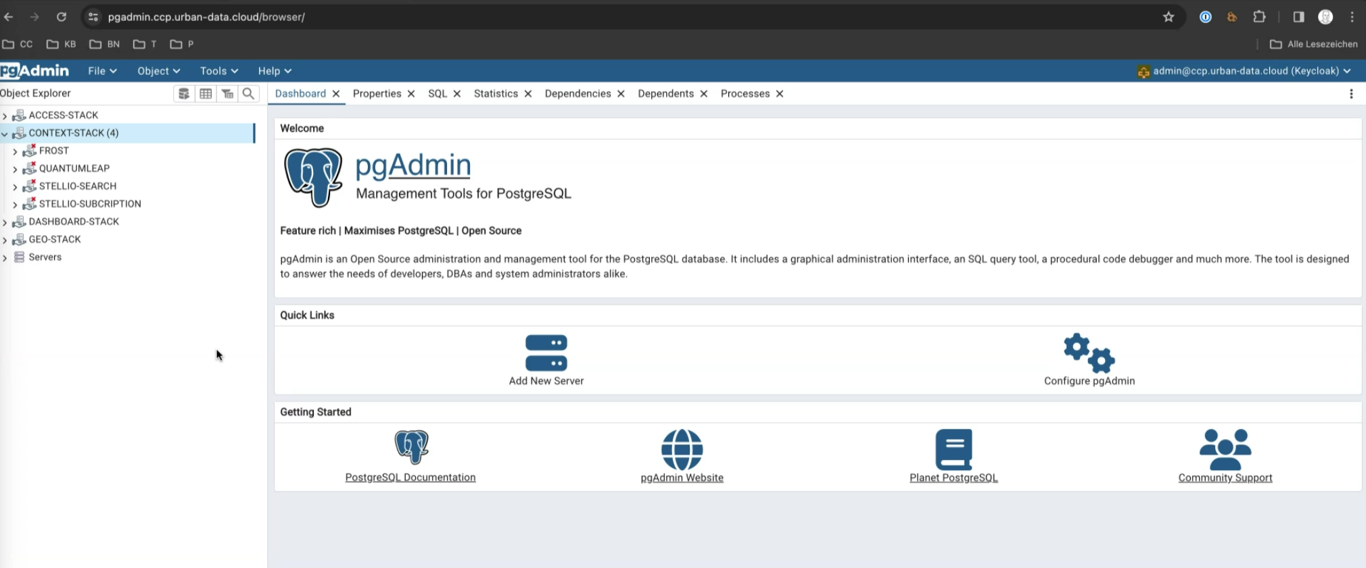This screenshot has height=568, width=1366.
Task: Open the pgAdmin Website link
Action: (x=682, y=477)
